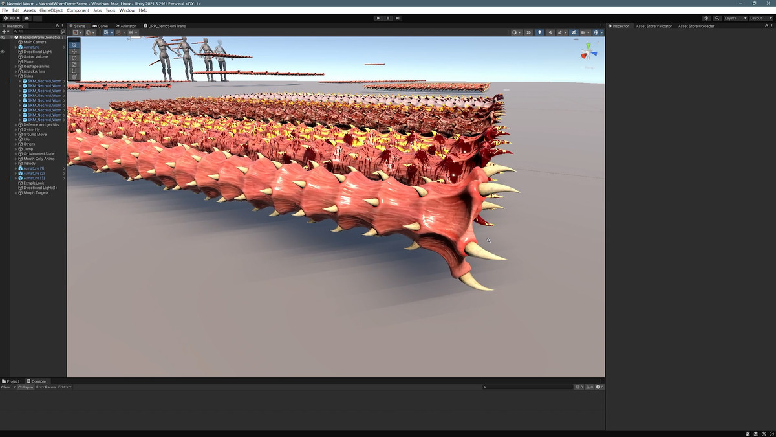The image size is (776, 437).
Task: Toggle Collapse in Console panel
Action: coord(25,387)
